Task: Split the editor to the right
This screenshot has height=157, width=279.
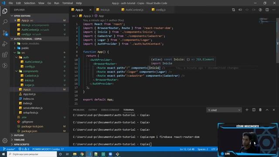Action: [267, 10]
